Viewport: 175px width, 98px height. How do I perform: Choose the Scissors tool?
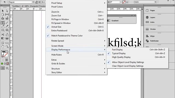[3, 35]
